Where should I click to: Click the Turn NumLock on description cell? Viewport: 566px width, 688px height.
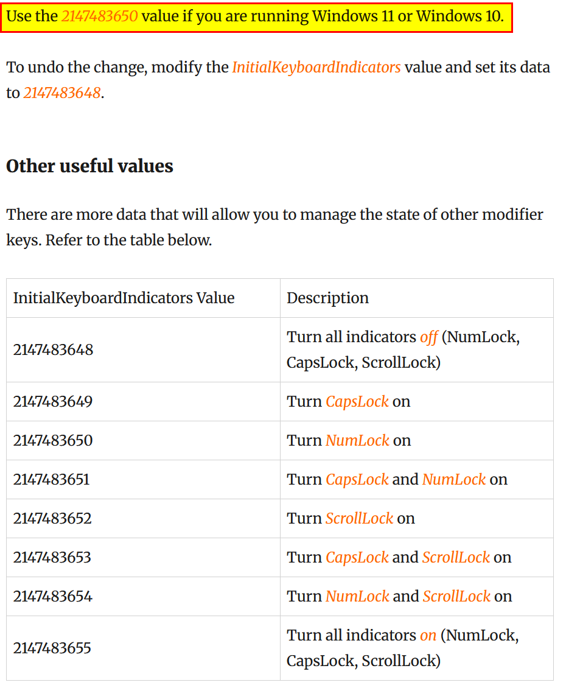coord(417,441)
